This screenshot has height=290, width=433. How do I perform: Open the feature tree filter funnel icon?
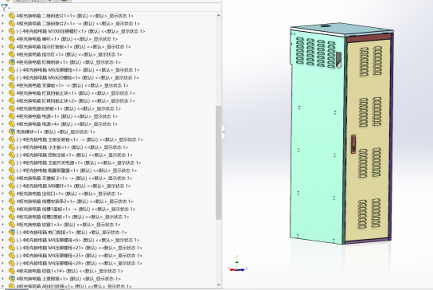(4, 7)
